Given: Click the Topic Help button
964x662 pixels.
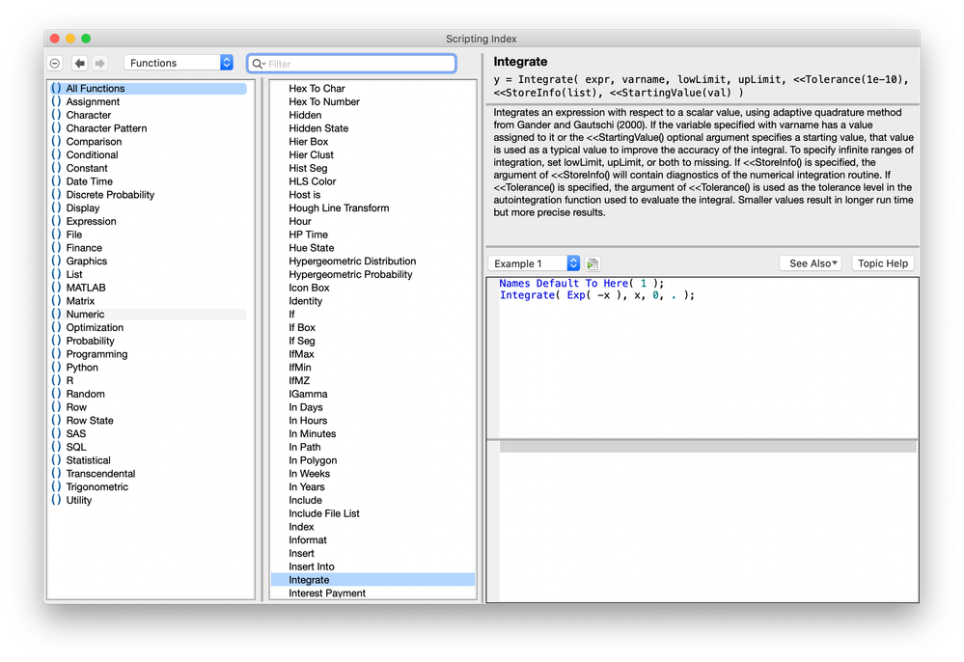Looking at the screenshot, I should (883, 263).
